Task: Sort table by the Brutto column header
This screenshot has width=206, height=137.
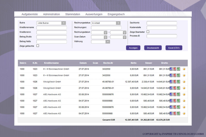Action: coord(165,63)
